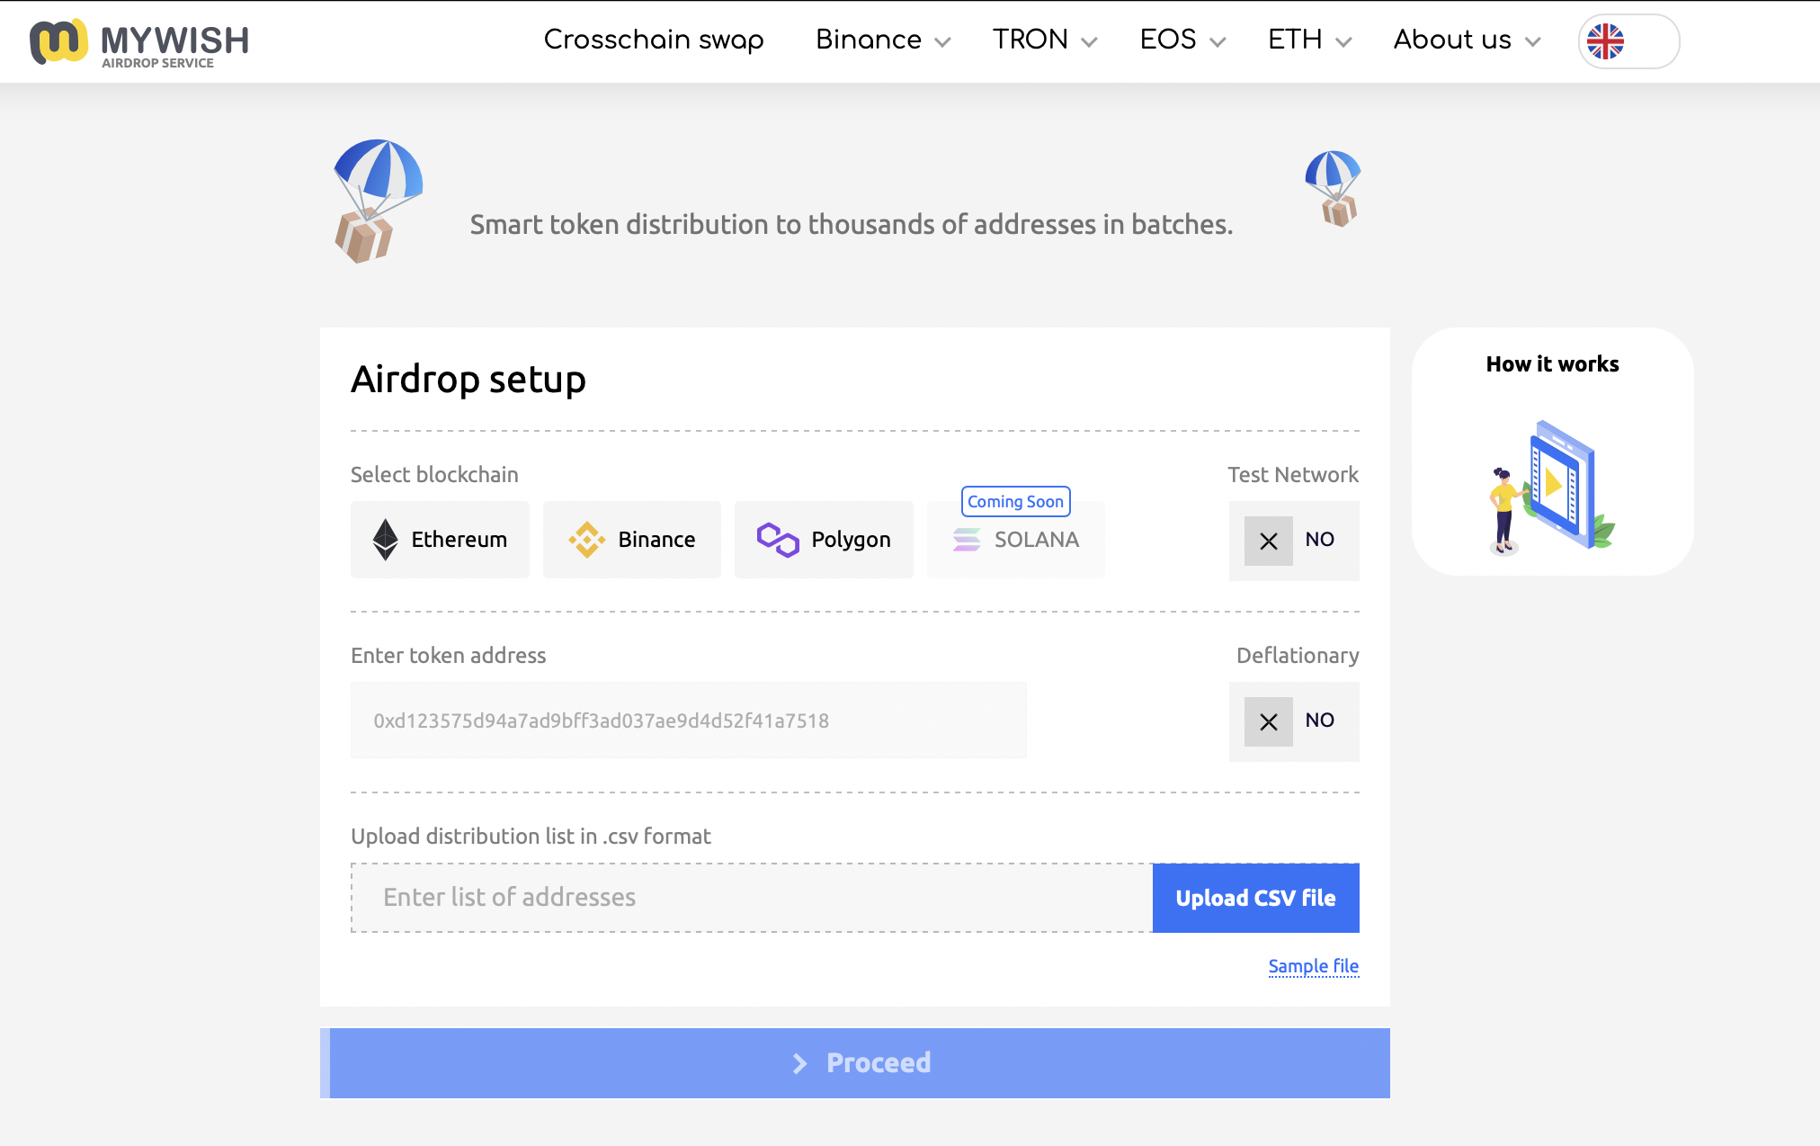Viewport: 1820px width, 1146px height.
Task: Click the Upload CSV file button
Action: 1255,898
